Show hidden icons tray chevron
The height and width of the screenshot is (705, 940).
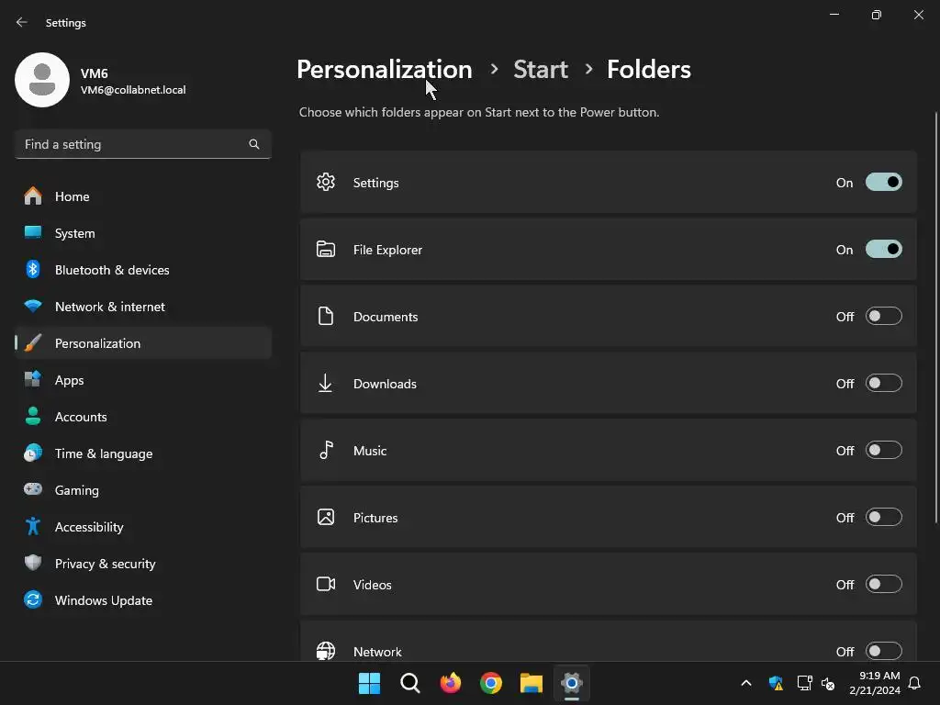pos(746,683)
